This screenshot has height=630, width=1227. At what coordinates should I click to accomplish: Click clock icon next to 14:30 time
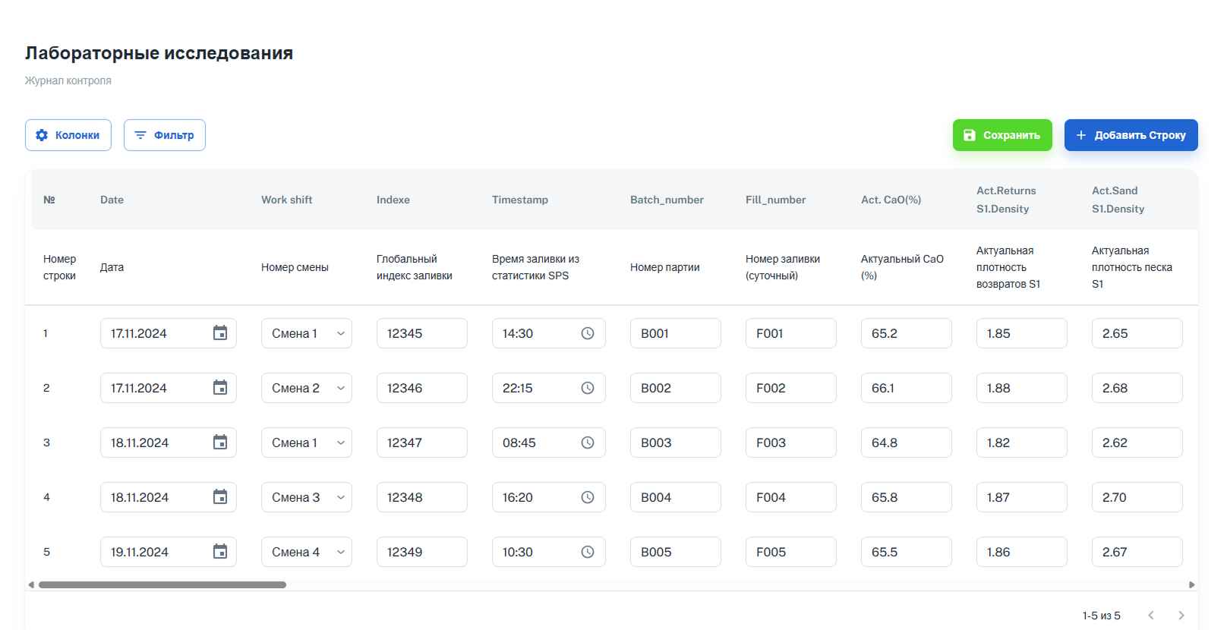click(587, 333)
